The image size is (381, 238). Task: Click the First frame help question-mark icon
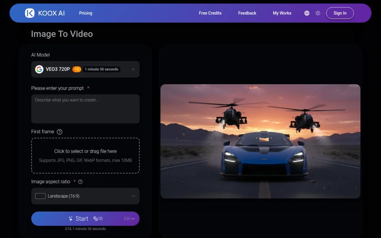tap(59, 131)
